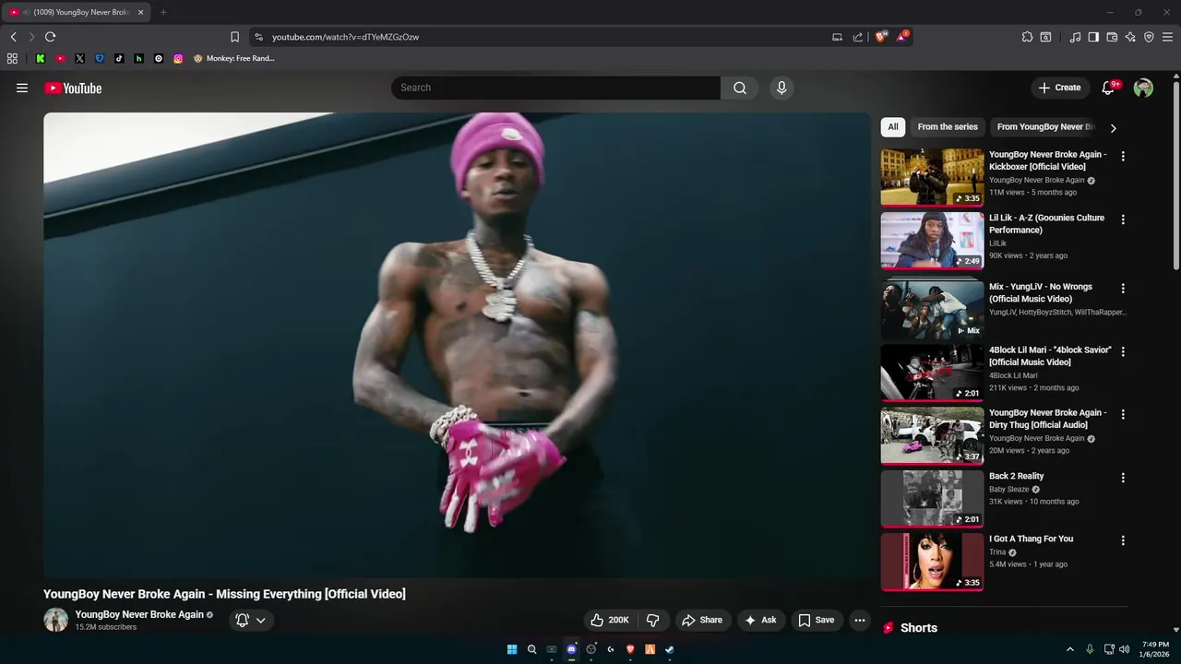
Task: Save the video to a playlist
Action: [x=817, y=620]
